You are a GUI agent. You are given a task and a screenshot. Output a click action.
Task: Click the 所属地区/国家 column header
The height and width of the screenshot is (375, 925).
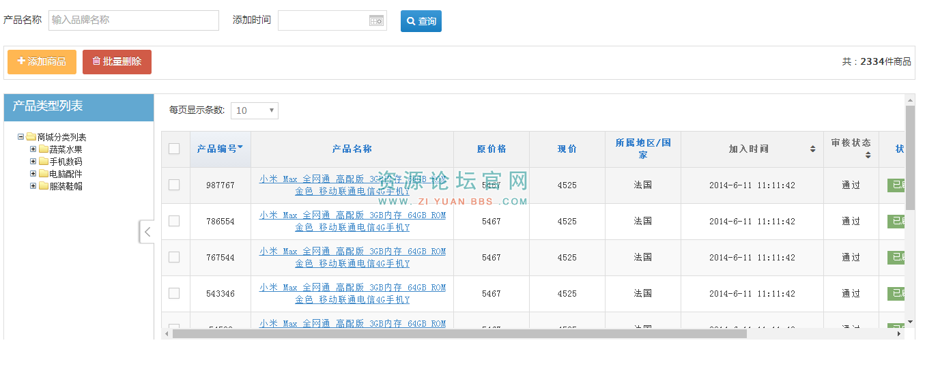643,149
